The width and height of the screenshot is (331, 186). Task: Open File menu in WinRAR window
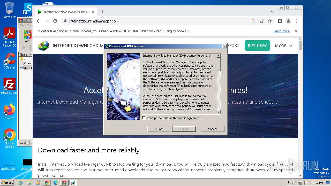22,25
